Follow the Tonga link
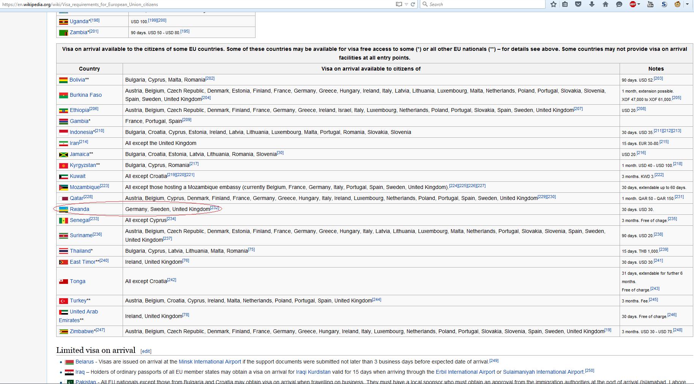The height and width of the screenshot is (384, 694). coord(77,281)
